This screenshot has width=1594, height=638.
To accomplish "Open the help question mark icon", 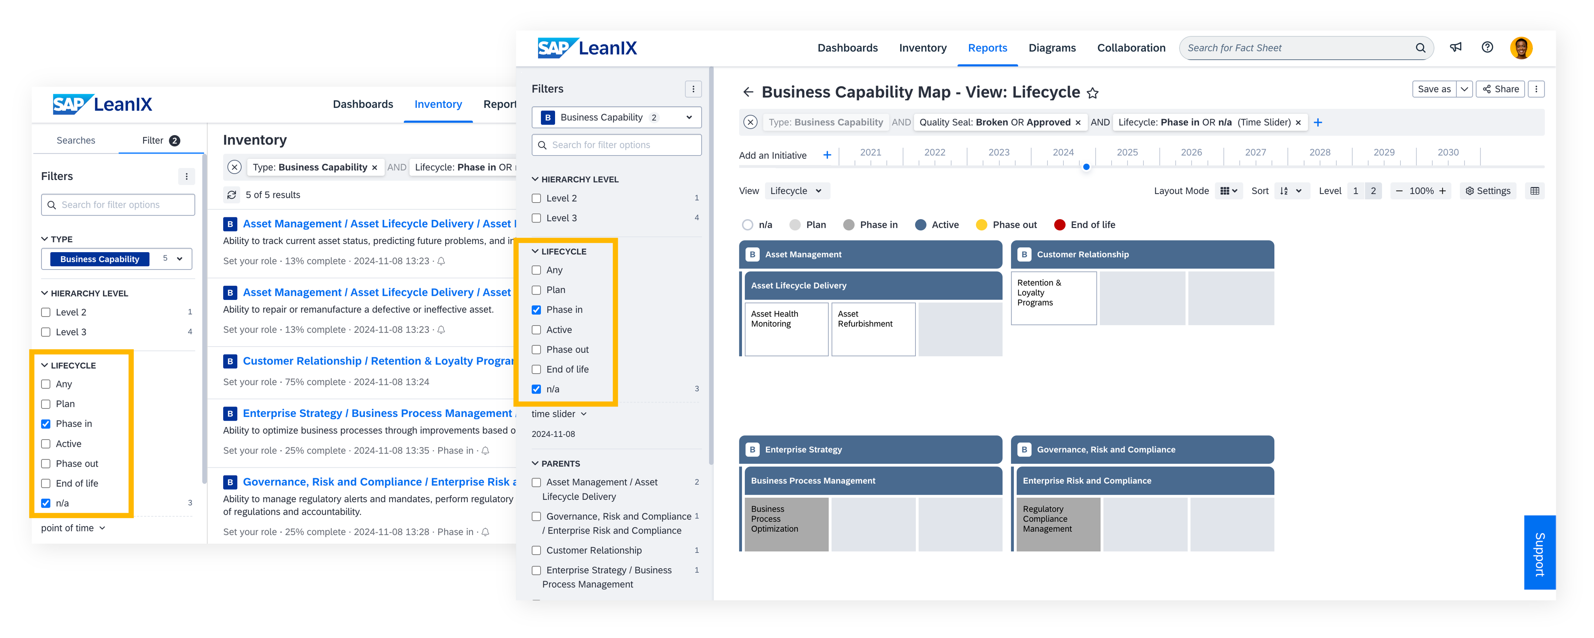I will pyautogui.click(x=1487, y=48).
